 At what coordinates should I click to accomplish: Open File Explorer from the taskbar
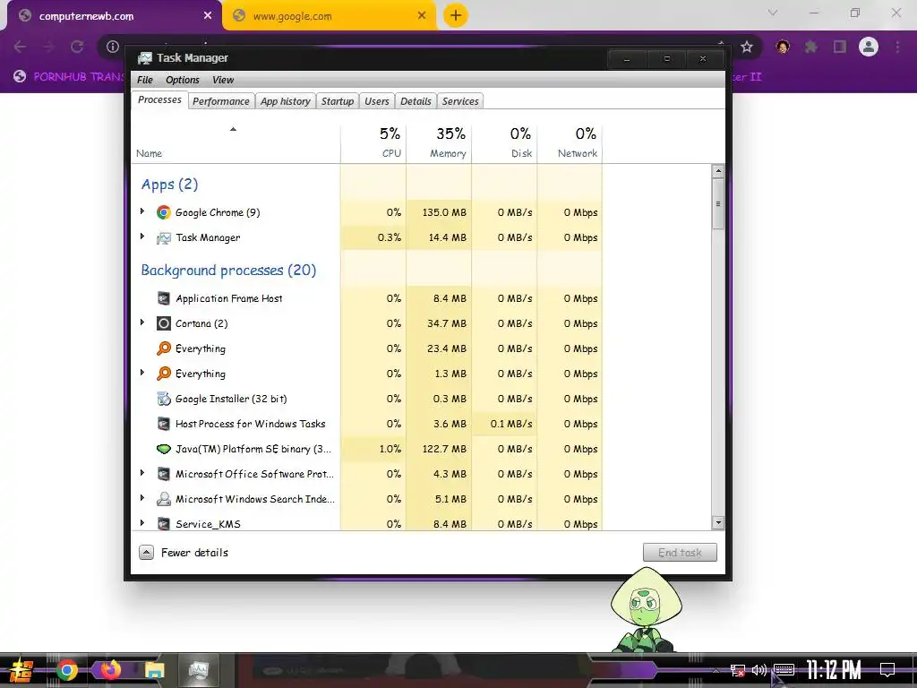click(x=154, y=670)
